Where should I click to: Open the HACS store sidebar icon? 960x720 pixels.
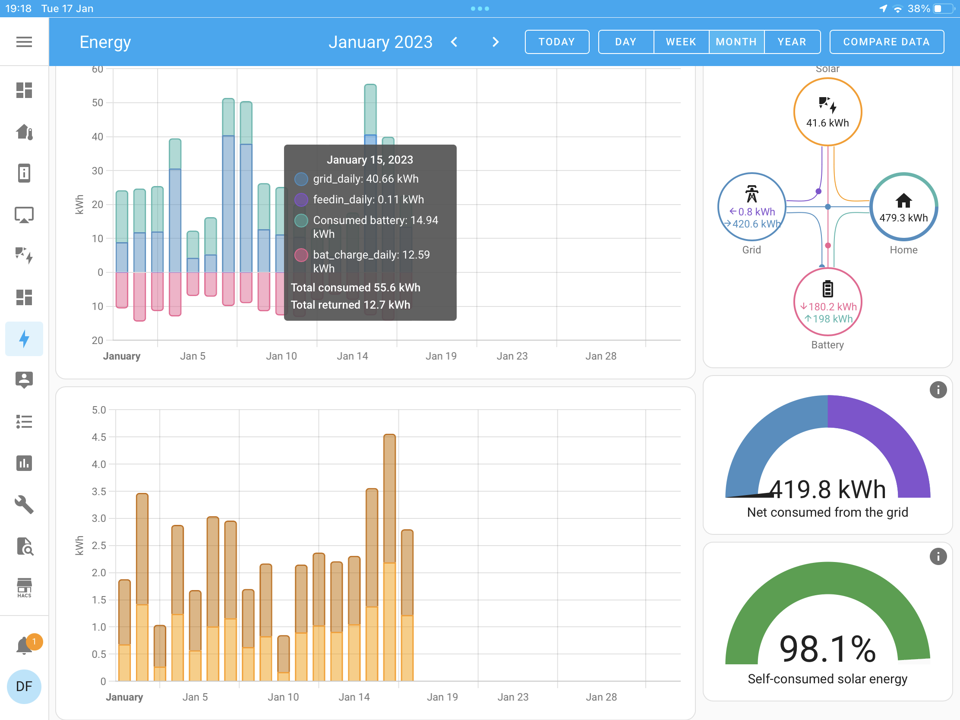(x=24, y=588)
